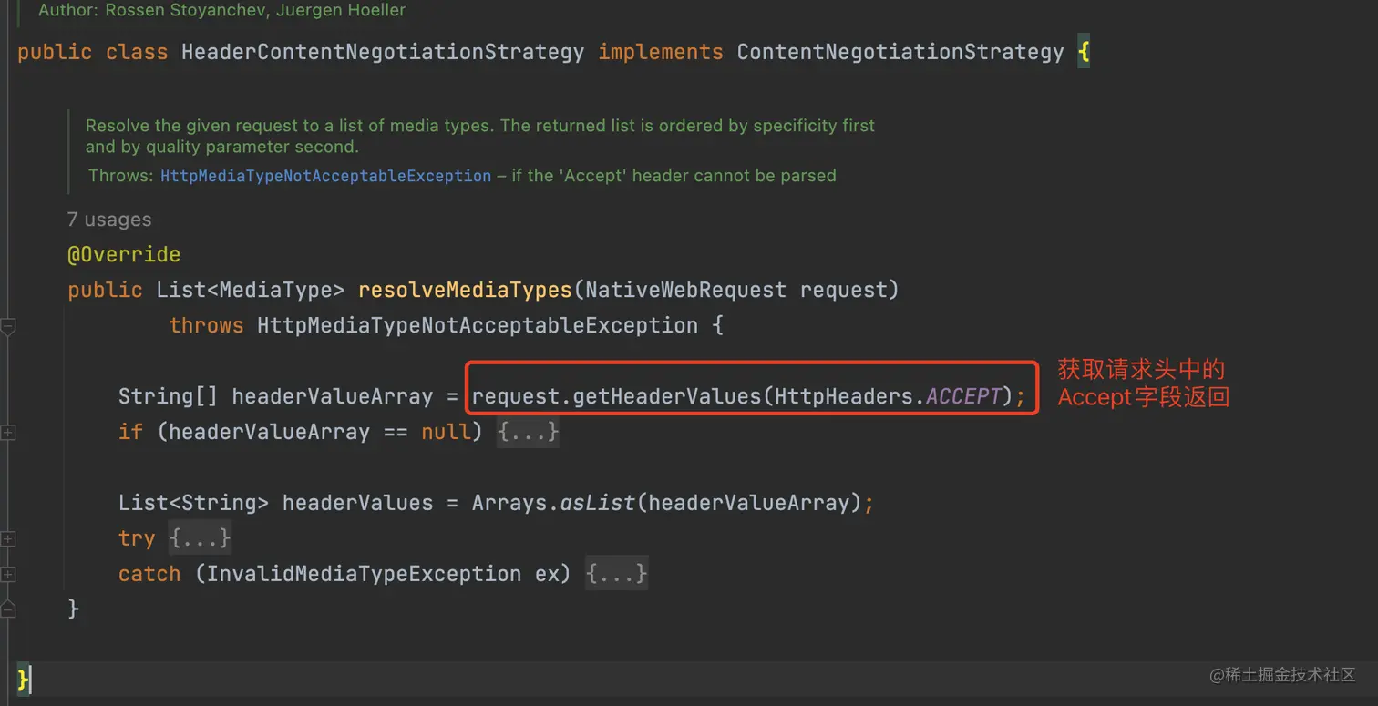This screenshot has height=706, width=1378.
Task: Click the NativeWebRequest parameter type
Action: (685, 291)
